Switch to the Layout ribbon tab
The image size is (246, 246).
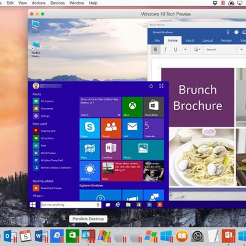click(207, 41)
